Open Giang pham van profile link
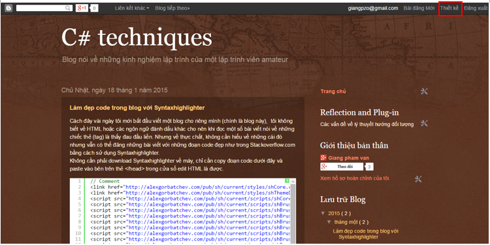 tap(348, 158)
